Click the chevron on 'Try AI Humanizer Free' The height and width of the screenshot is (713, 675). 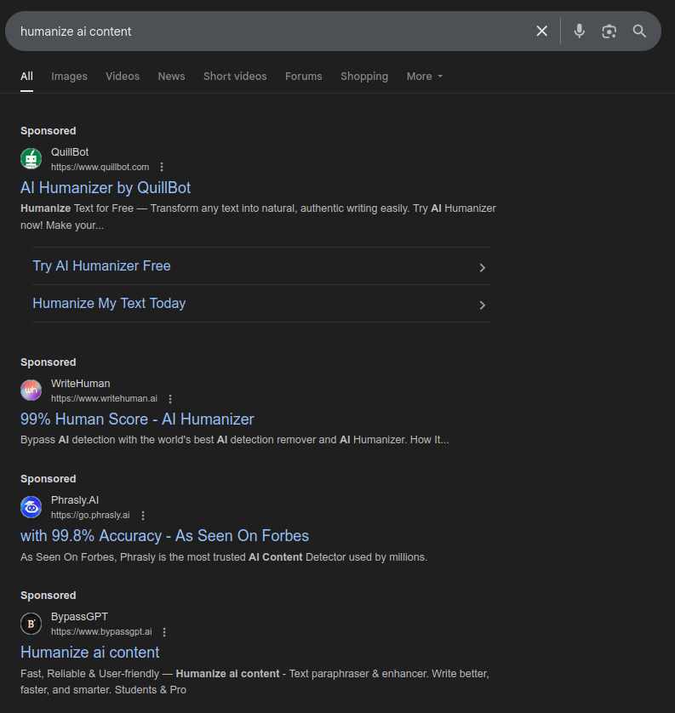click(x=482, y=268)
